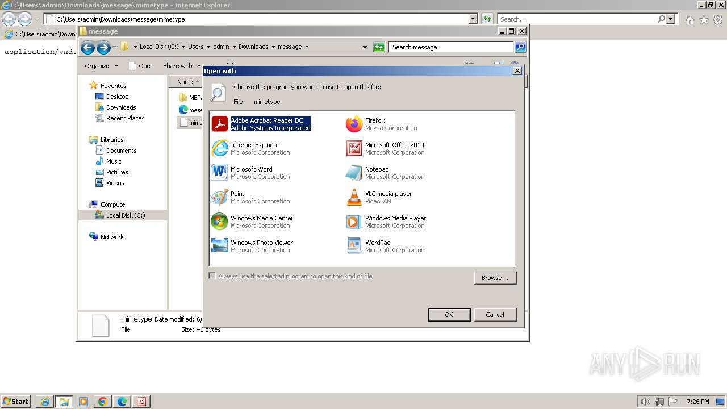
Task: Close the Open with dialog
Action: 517,71
